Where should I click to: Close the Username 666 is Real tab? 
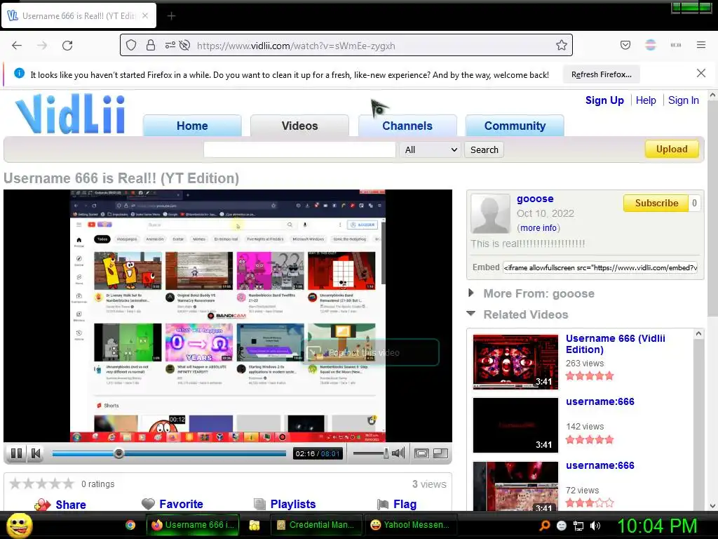click(145, 15)
